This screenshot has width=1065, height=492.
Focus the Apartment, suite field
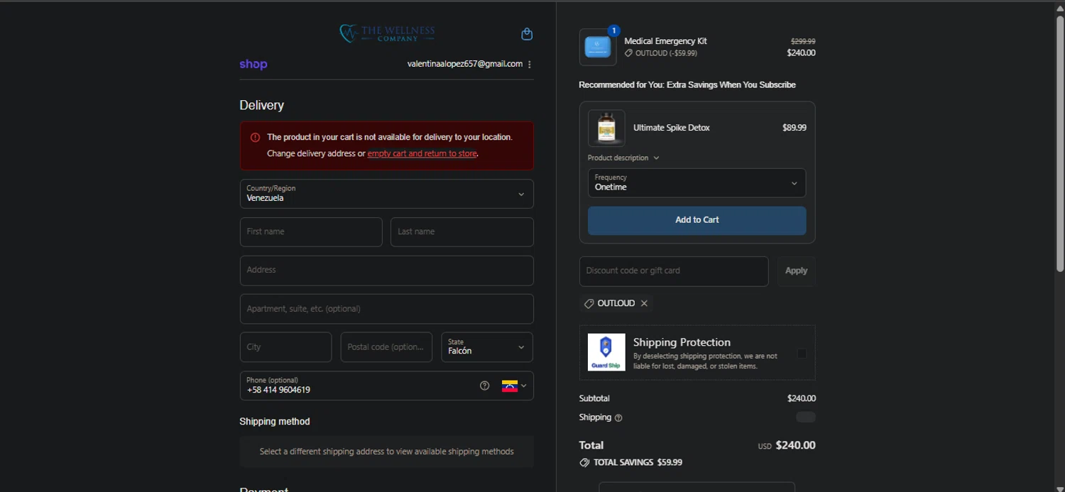(x=387, y=309)
